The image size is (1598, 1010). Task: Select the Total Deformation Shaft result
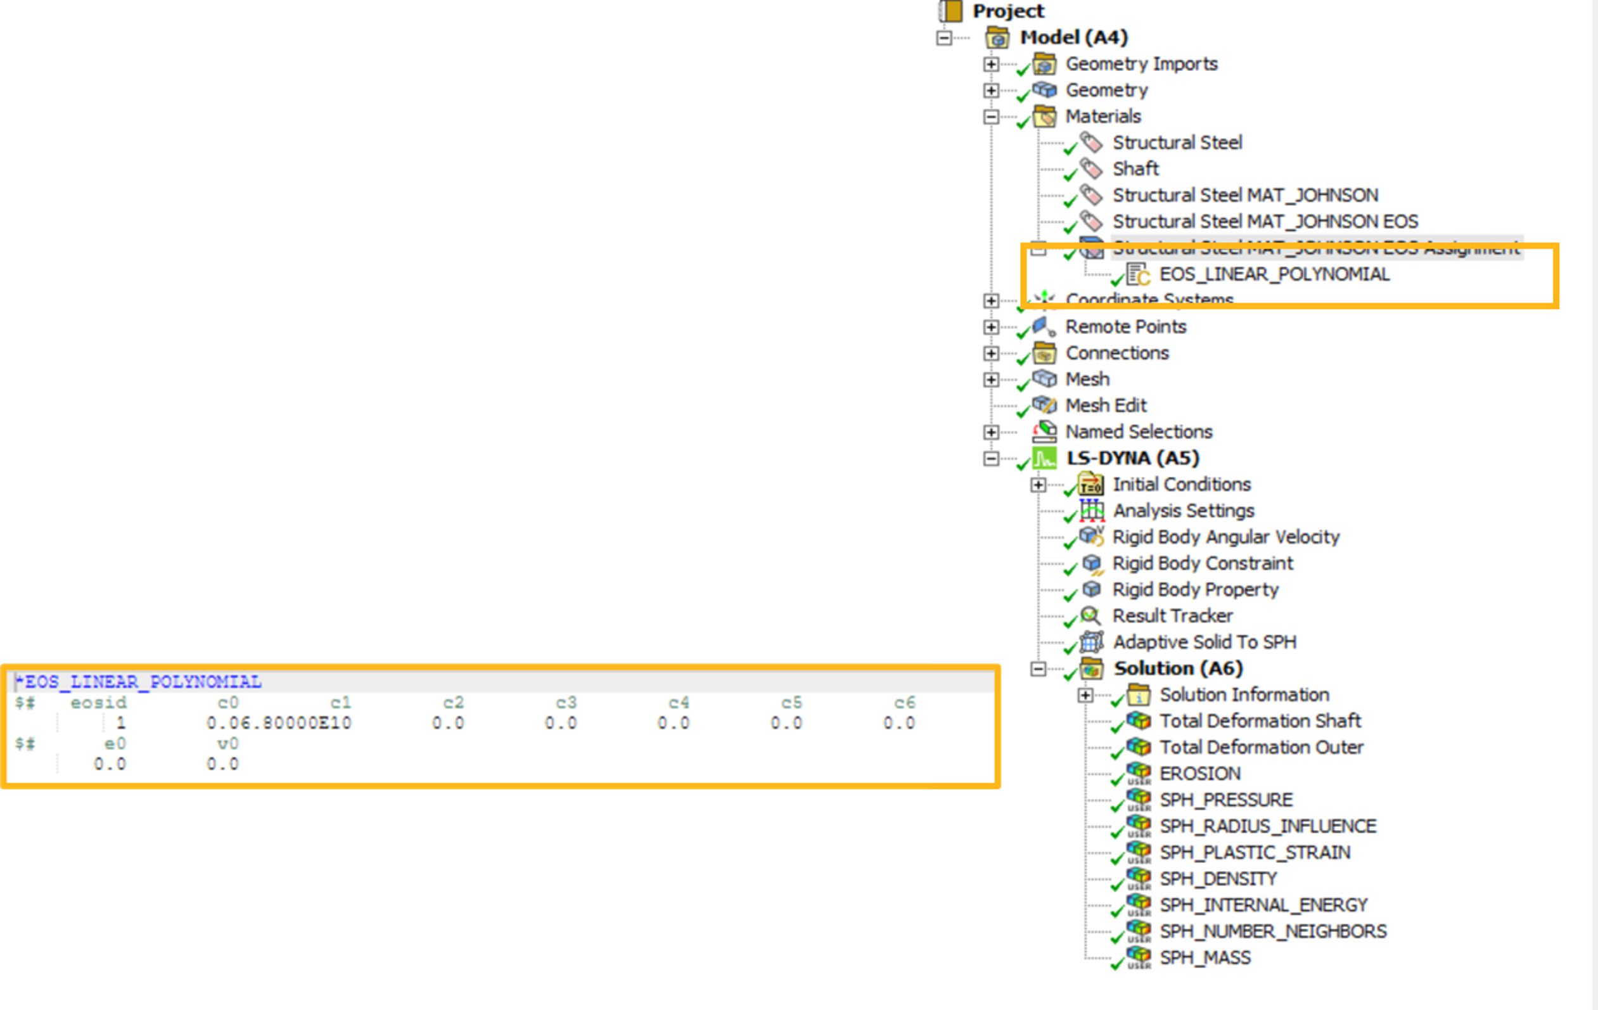pyautogui.click(x=1260, y=720)
